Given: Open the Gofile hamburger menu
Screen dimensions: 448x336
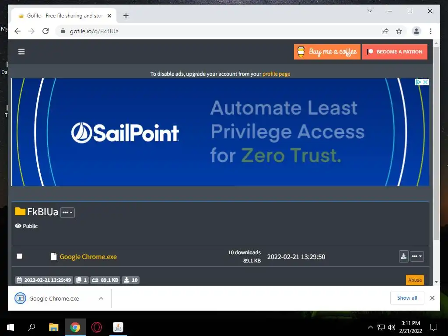Looking at the screenshot, I should click(21, 52).
